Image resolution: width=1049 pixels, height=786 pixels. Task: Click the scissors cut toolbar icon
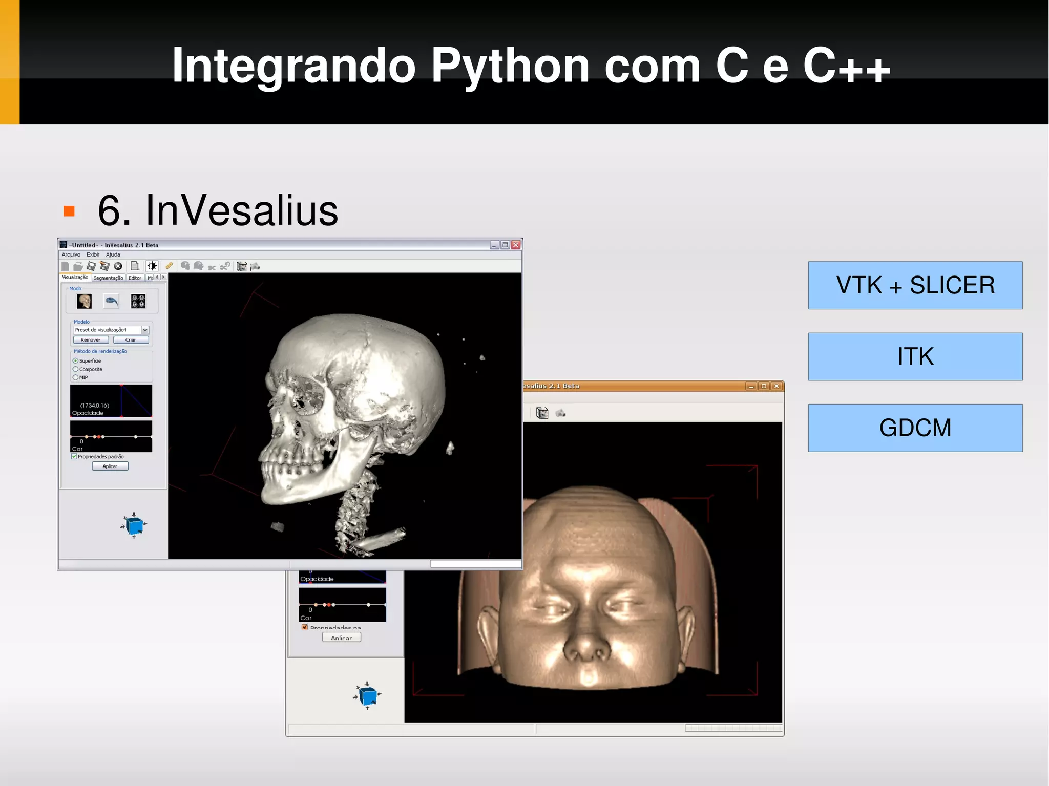[x=212, y=267]
